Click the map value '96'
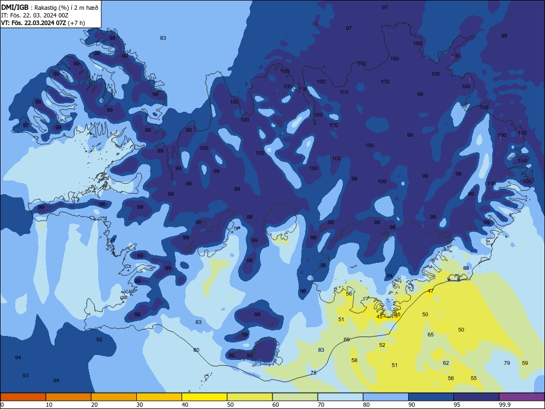The width and height of the screenshot is (545, 409). 303,291
